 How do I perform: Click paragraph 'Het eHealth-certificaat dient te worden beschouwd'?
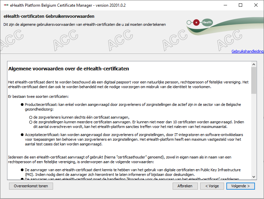pyautogui.click(x=128, y=84)
